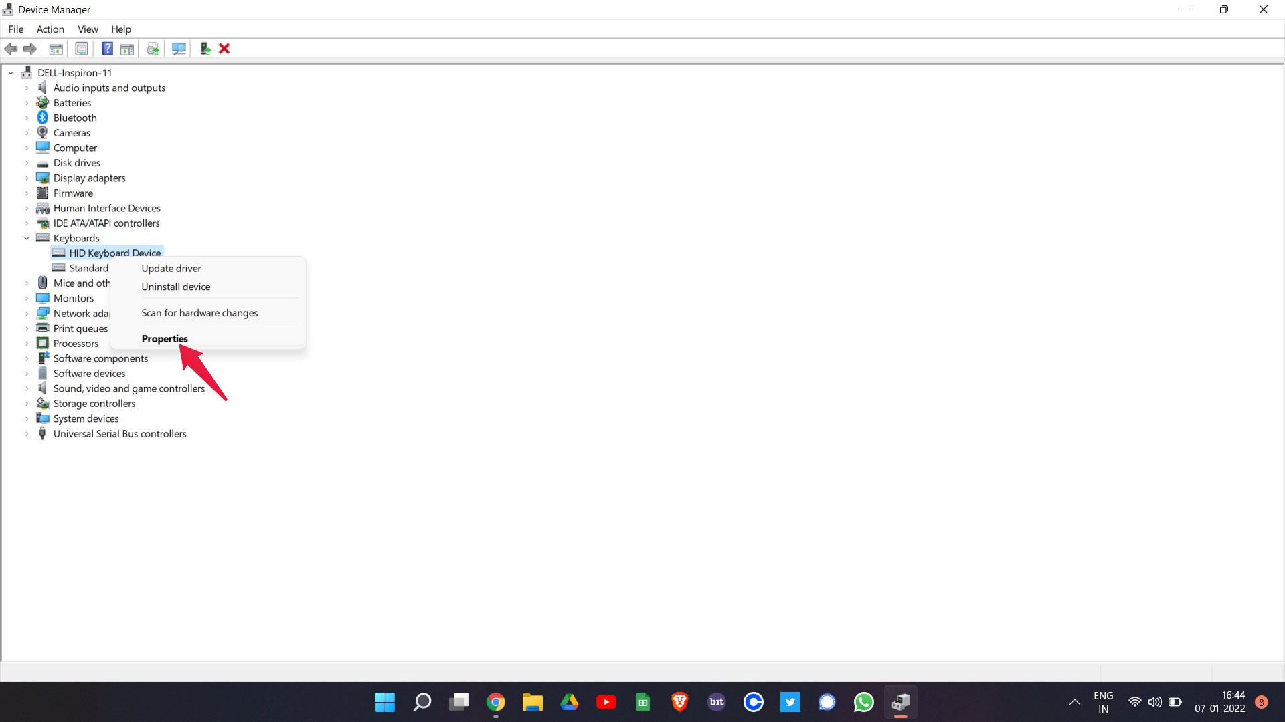The image size is (1285, 722).
Task: Click the help icon in Device Manager
Action: tap(105, 49)
